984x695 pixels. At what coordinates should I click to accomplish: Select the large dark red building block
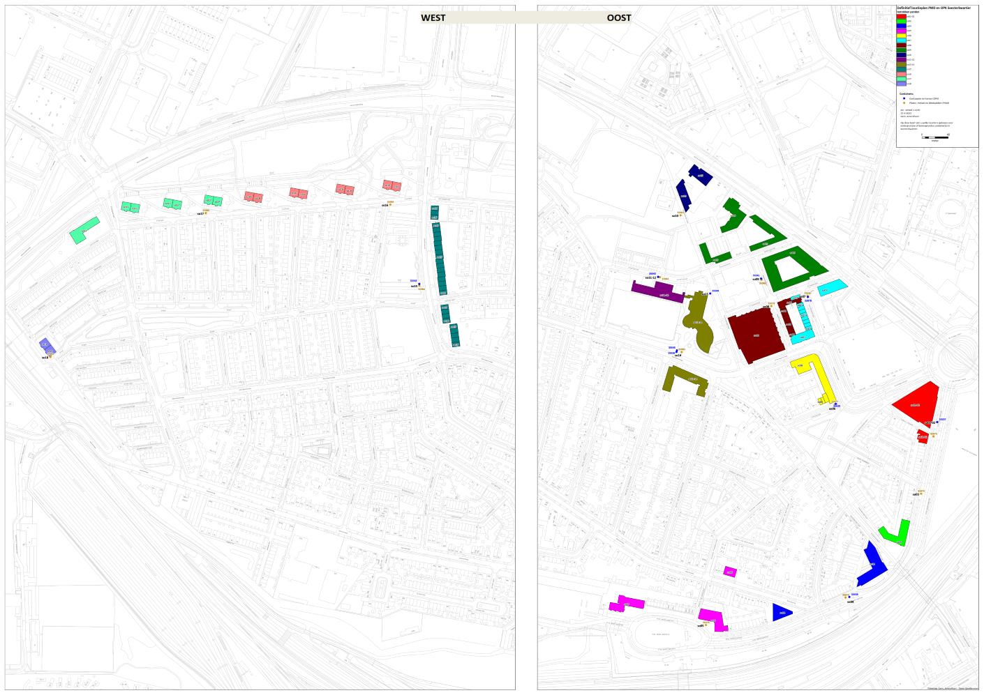click(x=755, y=335)
